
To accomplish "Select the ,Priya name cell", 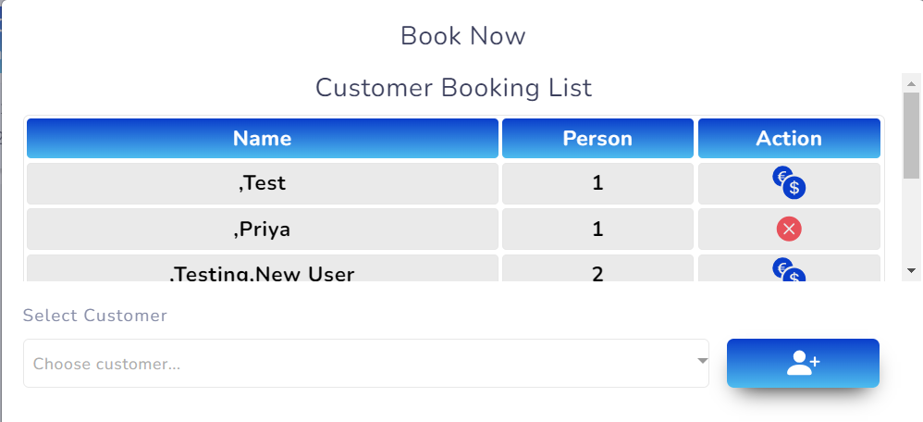I will 263,229.
